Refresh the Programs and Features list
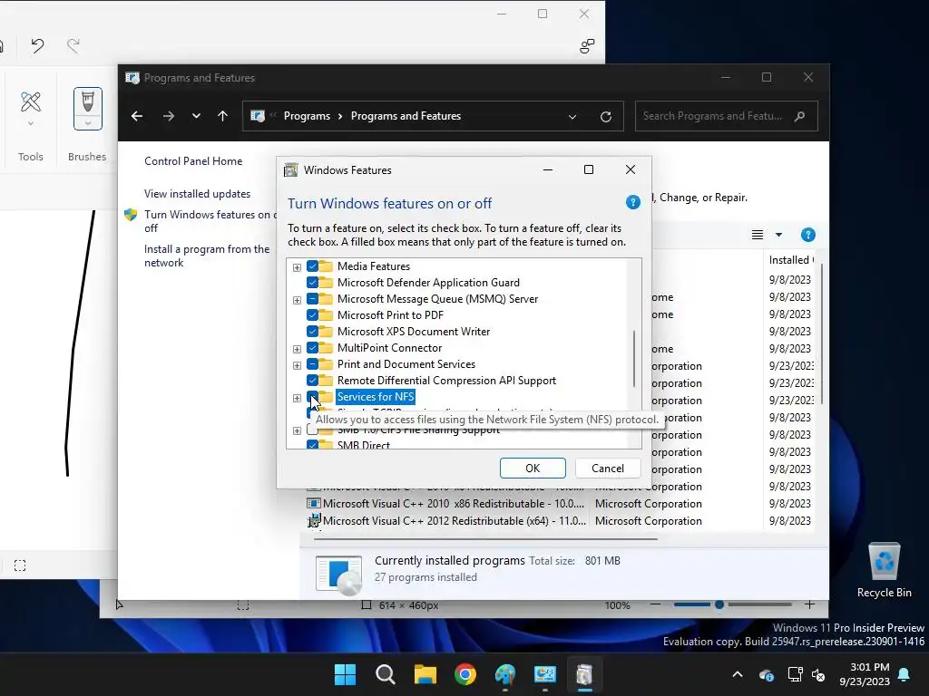This screenshot has width=929, height=696. click(605, 117)
